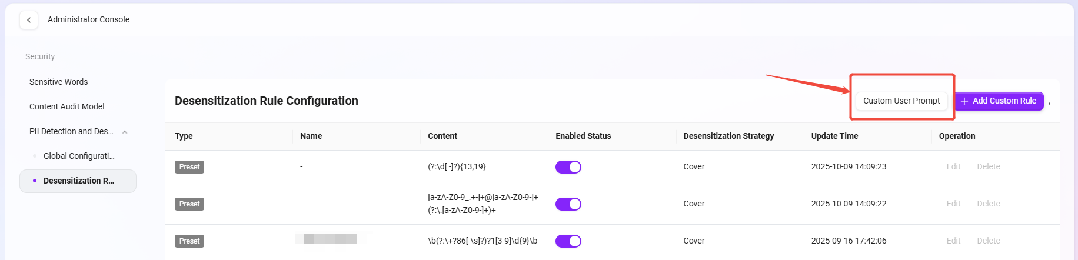Click the plus icon in Add Custom Rule
The image size is (1078, 260).
(x=964, y=101)
